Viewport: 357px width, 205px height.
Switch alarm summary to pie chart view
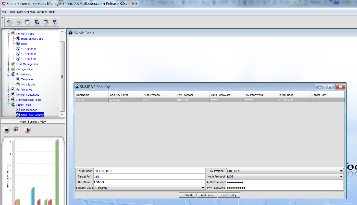(x=27, y=130)
